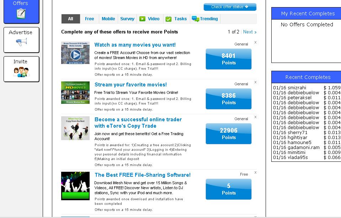Select the hamoune5 recent complete row

point(307,143)
